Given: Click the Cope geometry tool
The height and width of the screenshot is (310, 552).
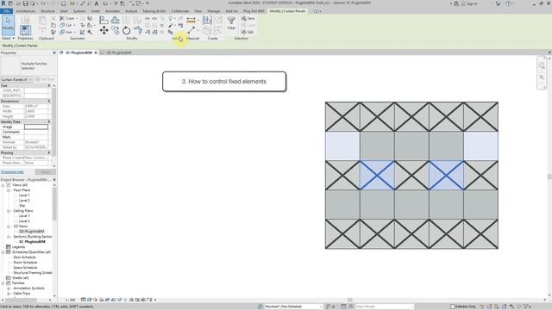Looking at the screenshot, I should (67, 18).
